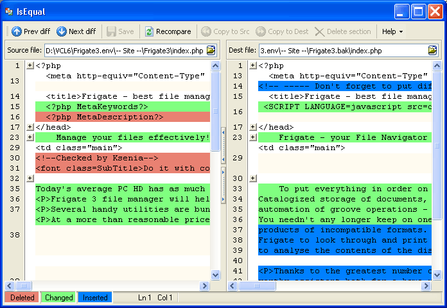447x308 pixels.
Task: Click Copy to Dest button
Action: (x=282, y=31)
